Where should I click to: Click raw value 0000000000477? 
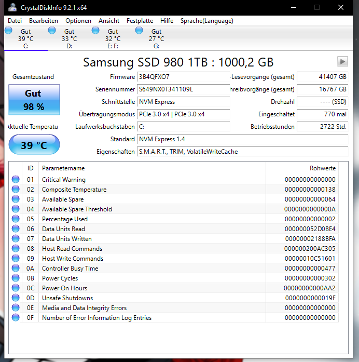310,269
